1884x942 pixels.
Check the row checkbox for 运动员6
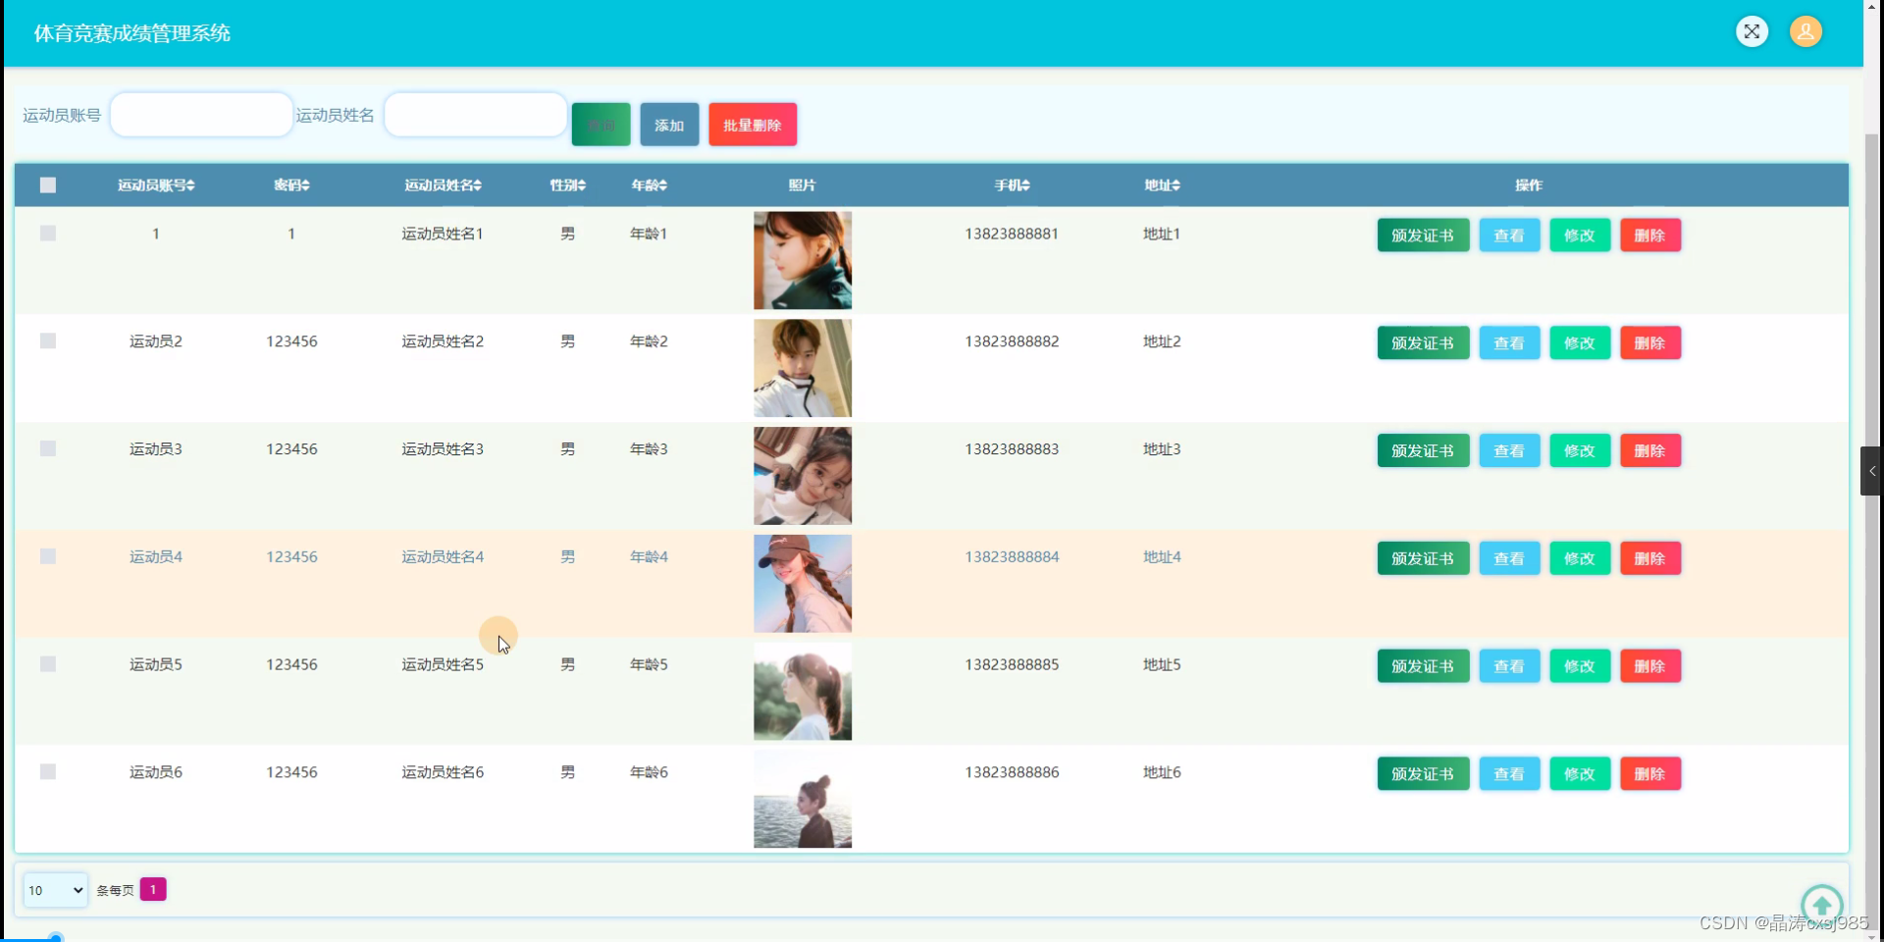48,772
